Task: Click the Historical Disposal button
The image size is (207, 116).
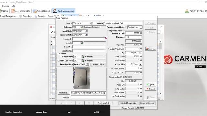Action: [147, 103]
